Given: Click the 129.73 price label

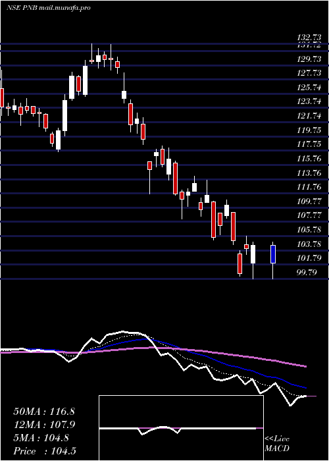Looking at the screenshot, I should tap(309, 59).
